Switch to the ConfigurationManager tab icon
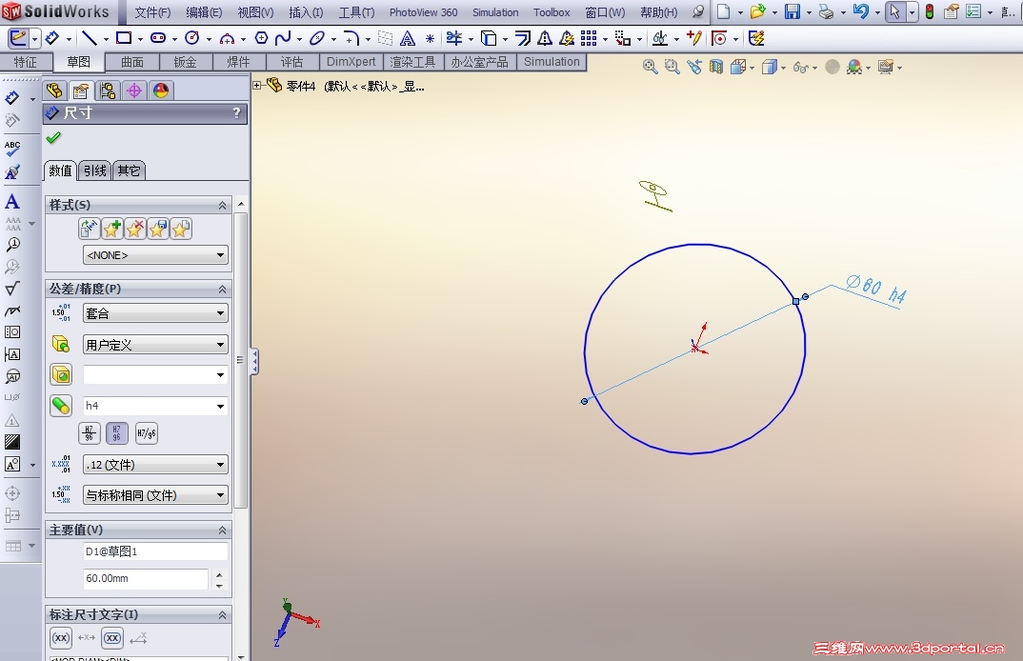The image size is (1023, 661). (x=108, y=90)
